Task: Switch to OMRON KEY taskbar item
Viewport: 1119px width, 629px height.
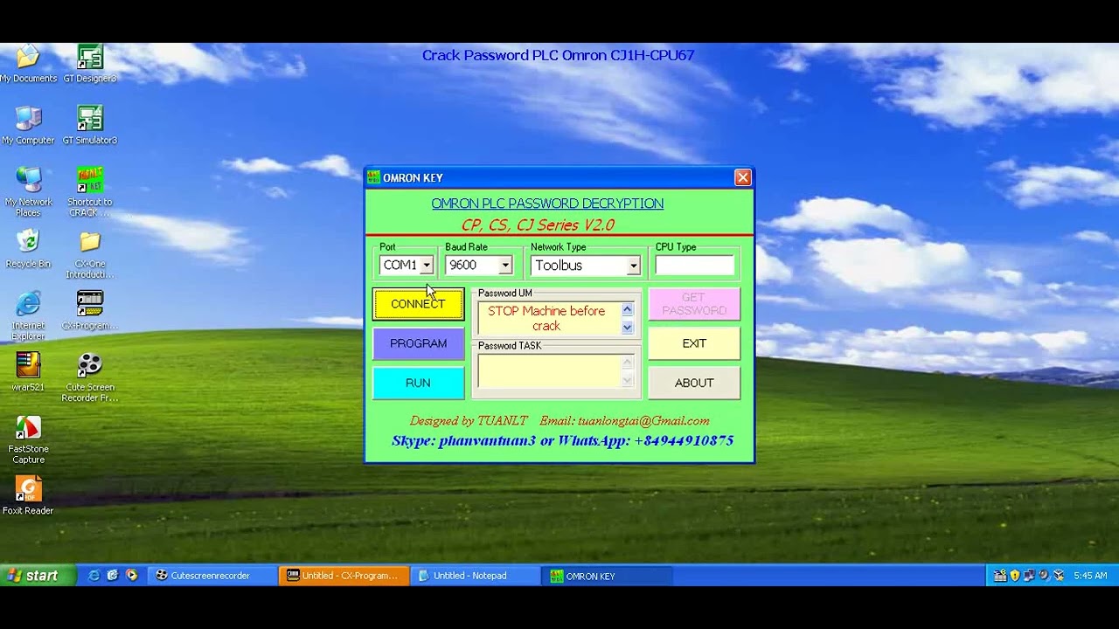Action: pos(608,576)
